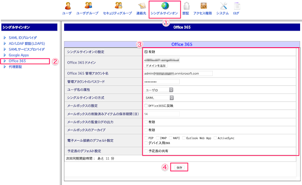Open SAMLサービスプロバイダ link
302x185 pixels.
pos(27,49)
